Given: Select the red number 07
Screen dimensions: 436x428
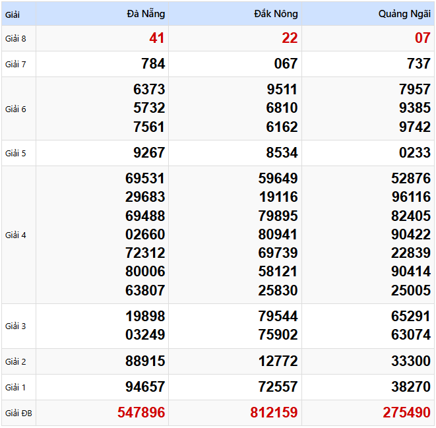Looking at the screenshot, I should click(x=423, y=38).
